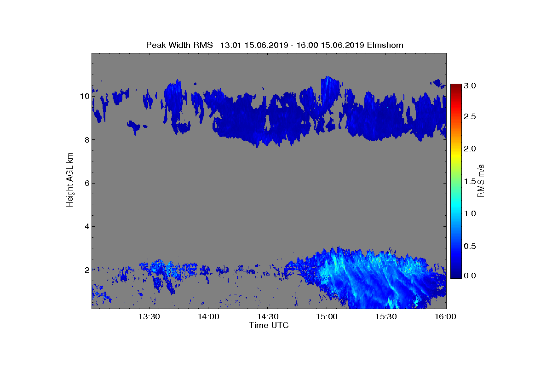Click the colorbar value 0.5

(470, 246)
